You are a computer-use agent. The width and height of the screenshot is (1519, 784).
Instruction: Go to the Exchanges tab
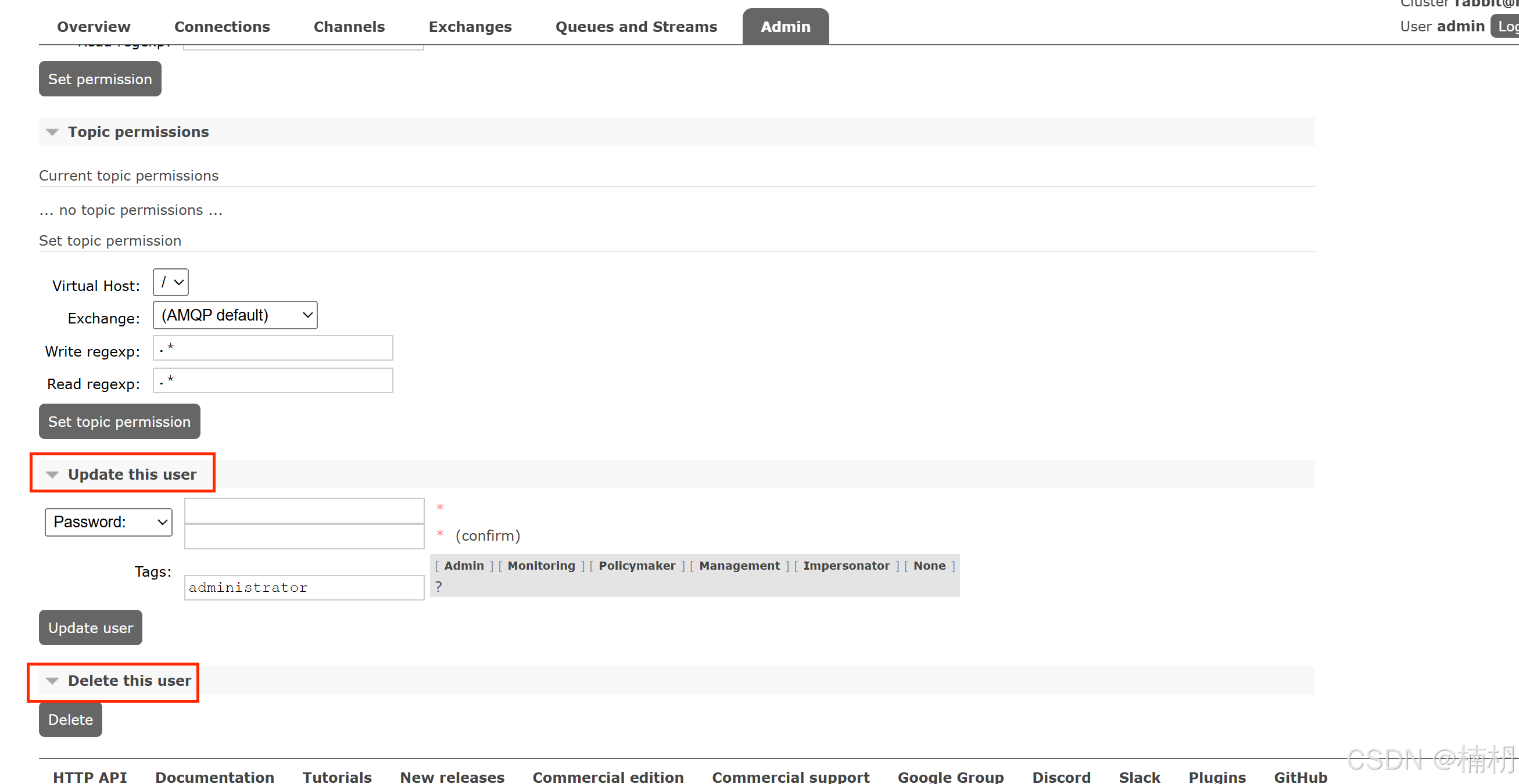[x=470, y=27]
